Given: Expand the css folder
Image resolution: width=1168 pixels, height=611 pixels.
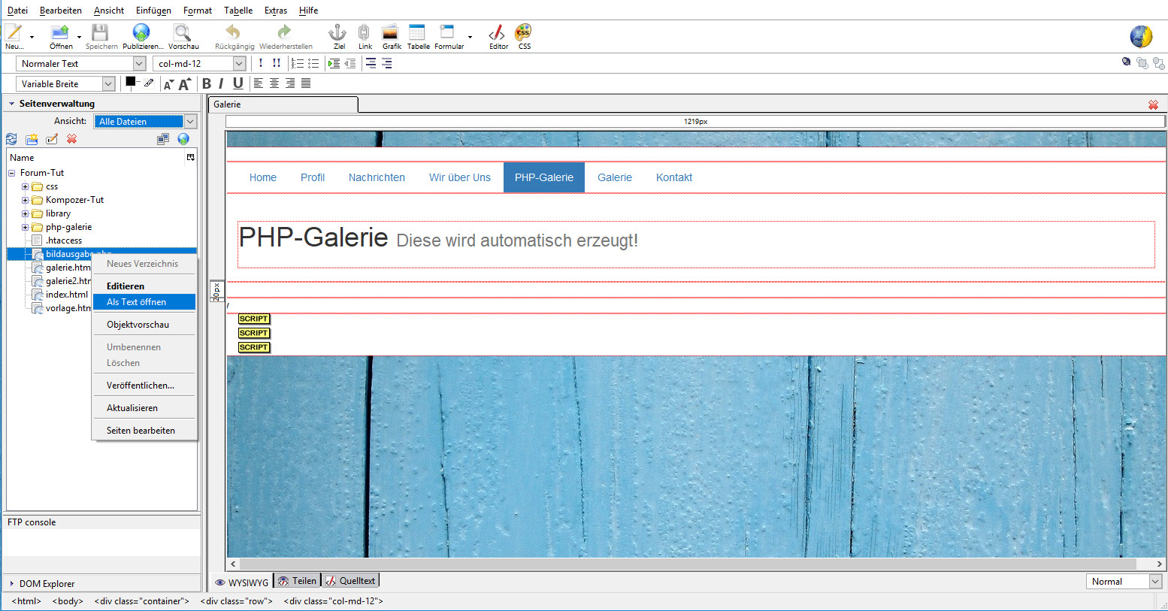Looking at the screenshot, I should coord(25,186).
